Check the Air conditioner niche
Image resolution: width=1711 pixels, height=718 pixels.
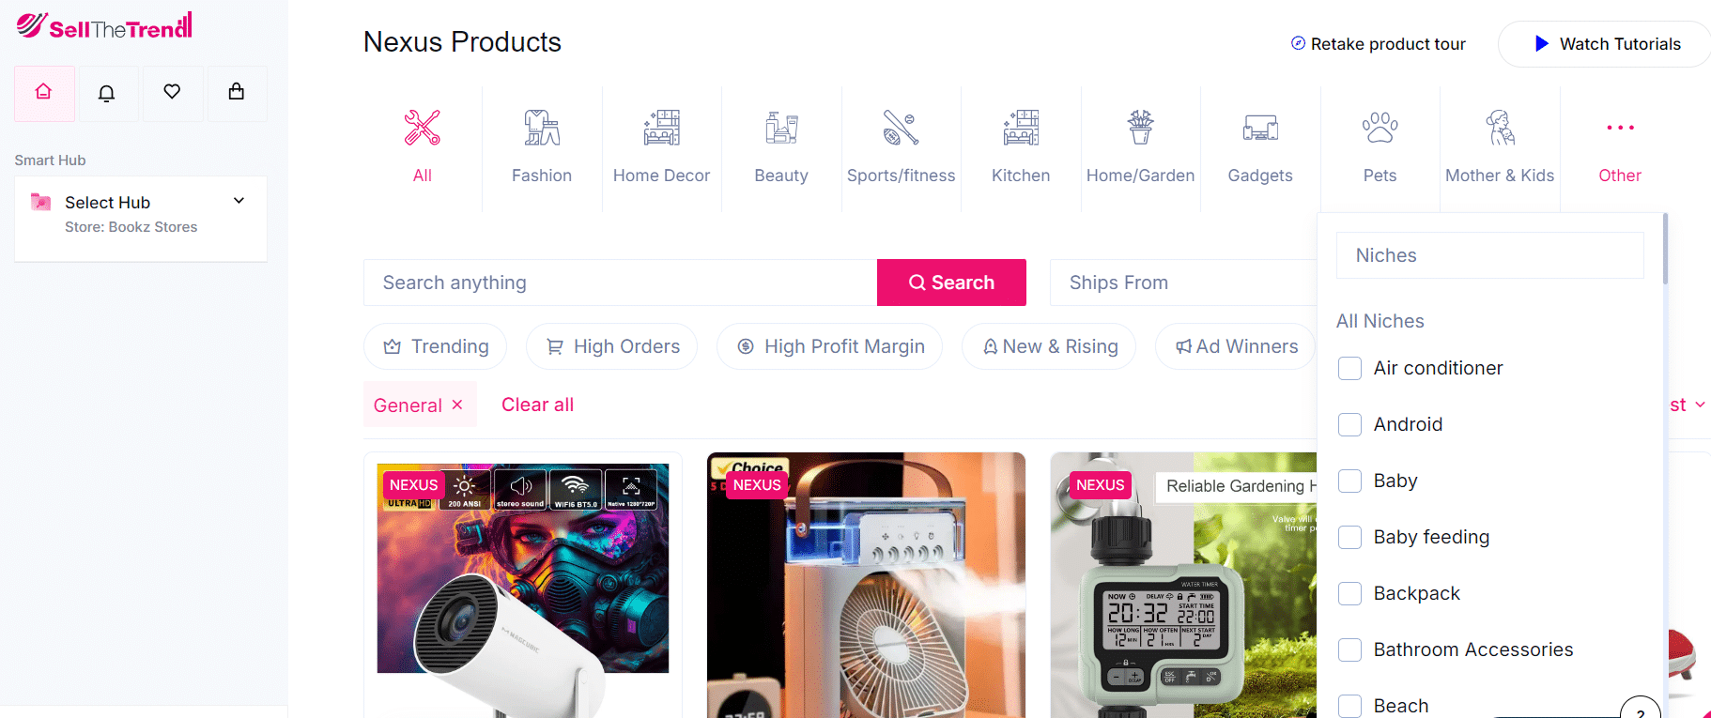pyautogui.click(x=1349, y=369)
